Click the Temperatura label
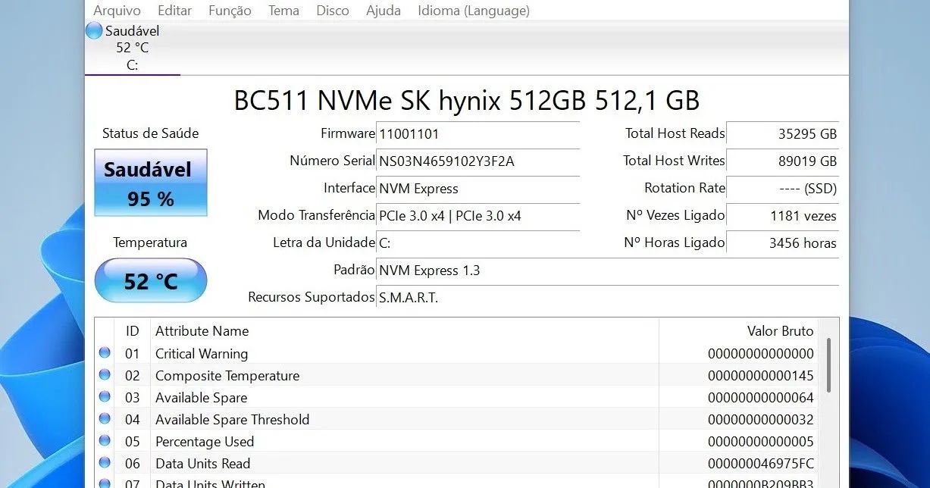Screen dimensions: 930x488 (150, 242)
